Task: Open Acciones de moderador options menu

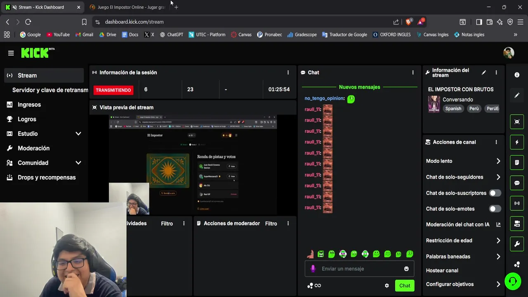Action: (x=288, y=224)
